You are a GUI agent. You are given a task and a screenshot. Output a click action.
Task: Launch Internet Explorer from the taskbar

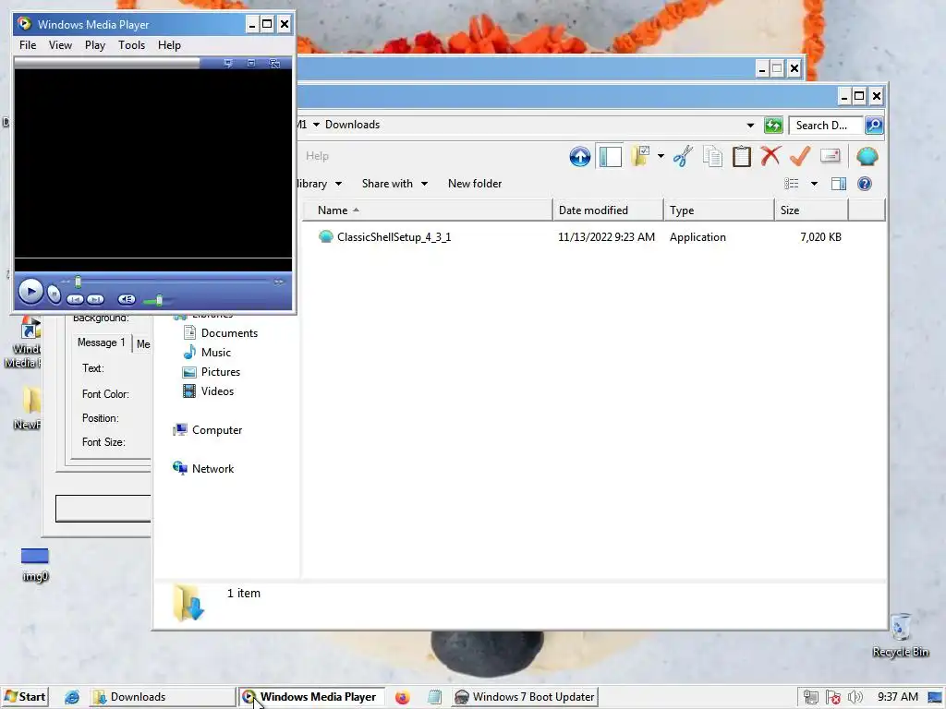click(x=72, y=698)
